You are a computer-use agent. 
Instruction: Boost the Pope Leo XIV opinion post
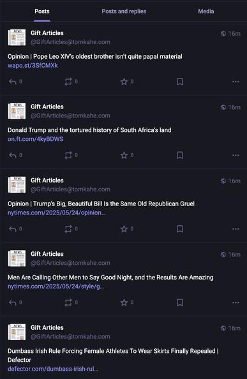coord(68,82)
